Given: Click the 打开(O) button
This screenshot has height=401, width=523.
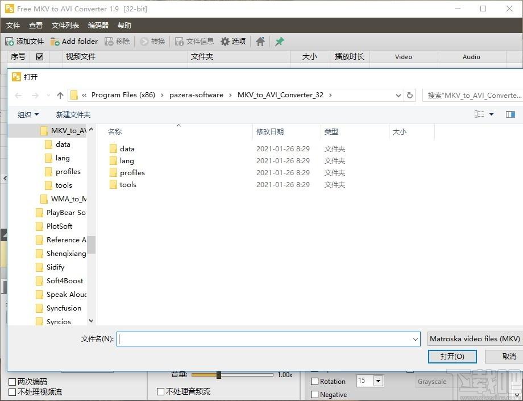Looking at the screenshot, I should coord(453,356).
